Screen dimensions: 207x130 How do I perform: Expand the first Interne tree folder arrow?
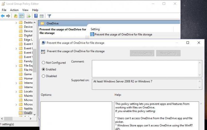tap(16, 83)
